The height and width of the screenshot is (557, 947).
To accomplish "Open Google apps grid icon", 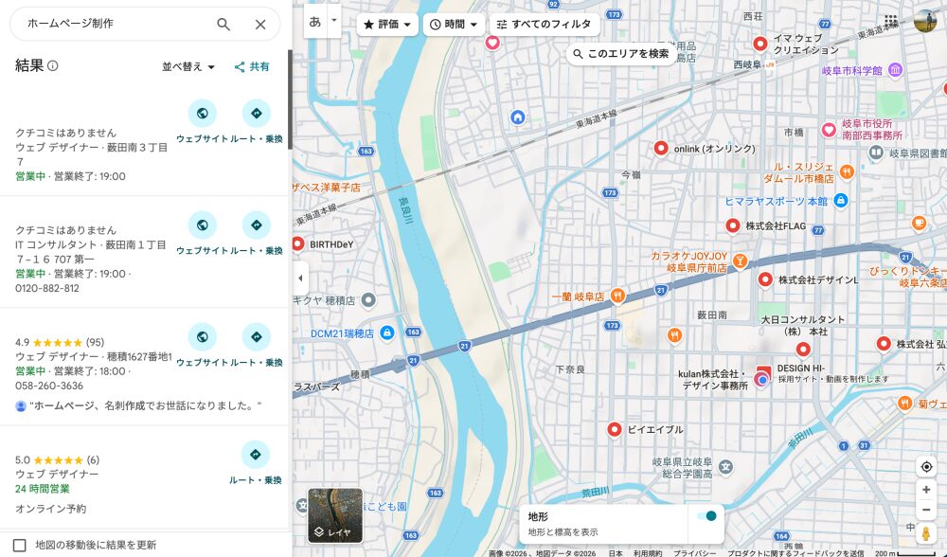I will click(890, 21).
